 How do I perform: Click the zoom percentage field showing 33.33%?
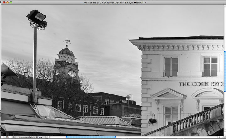[x=7, y=137]
